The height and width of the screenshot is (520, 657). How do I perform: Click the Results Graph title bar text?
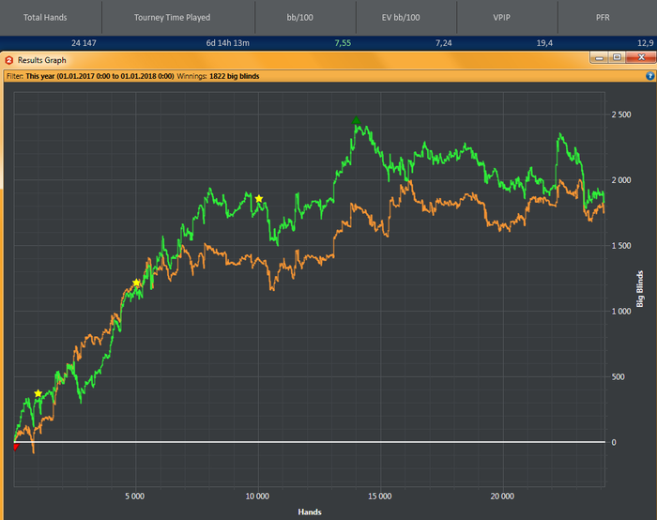(42, 60)
